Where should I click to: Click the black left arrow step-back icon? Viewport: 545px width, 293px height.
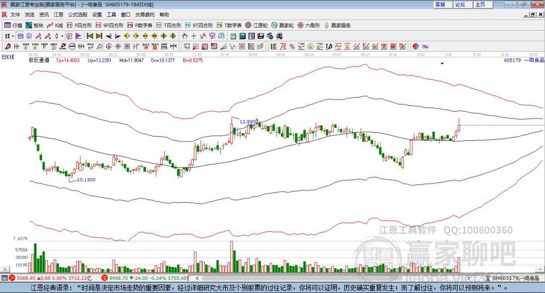[x=109, y=36]
